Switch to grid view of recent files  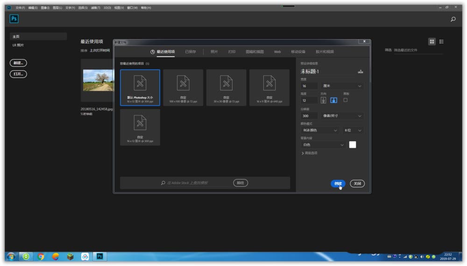[x=432, y=41]
